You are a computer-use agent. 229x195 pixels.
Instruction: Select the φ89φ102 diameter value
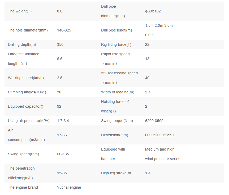(x=153, y=11)
